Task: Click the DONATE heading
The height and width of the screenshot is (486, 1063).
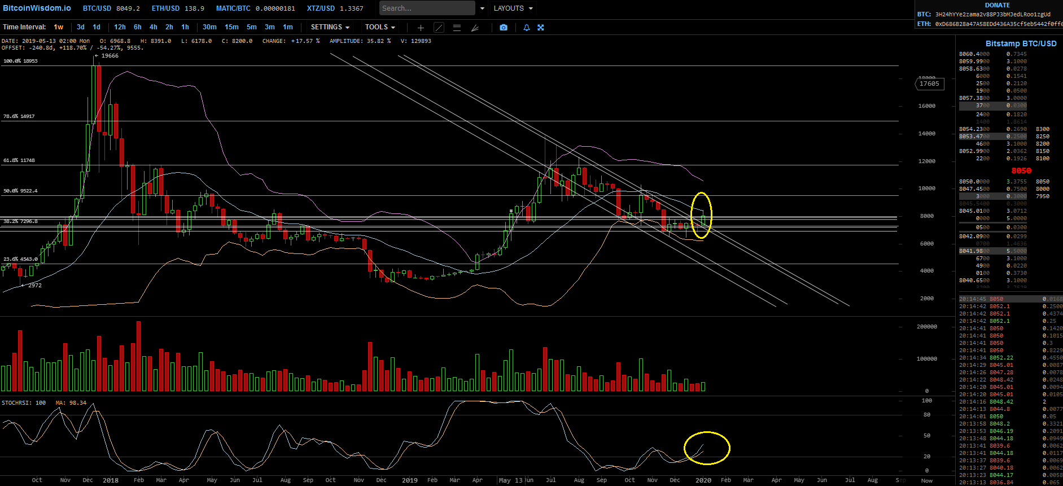Action: 998,5
